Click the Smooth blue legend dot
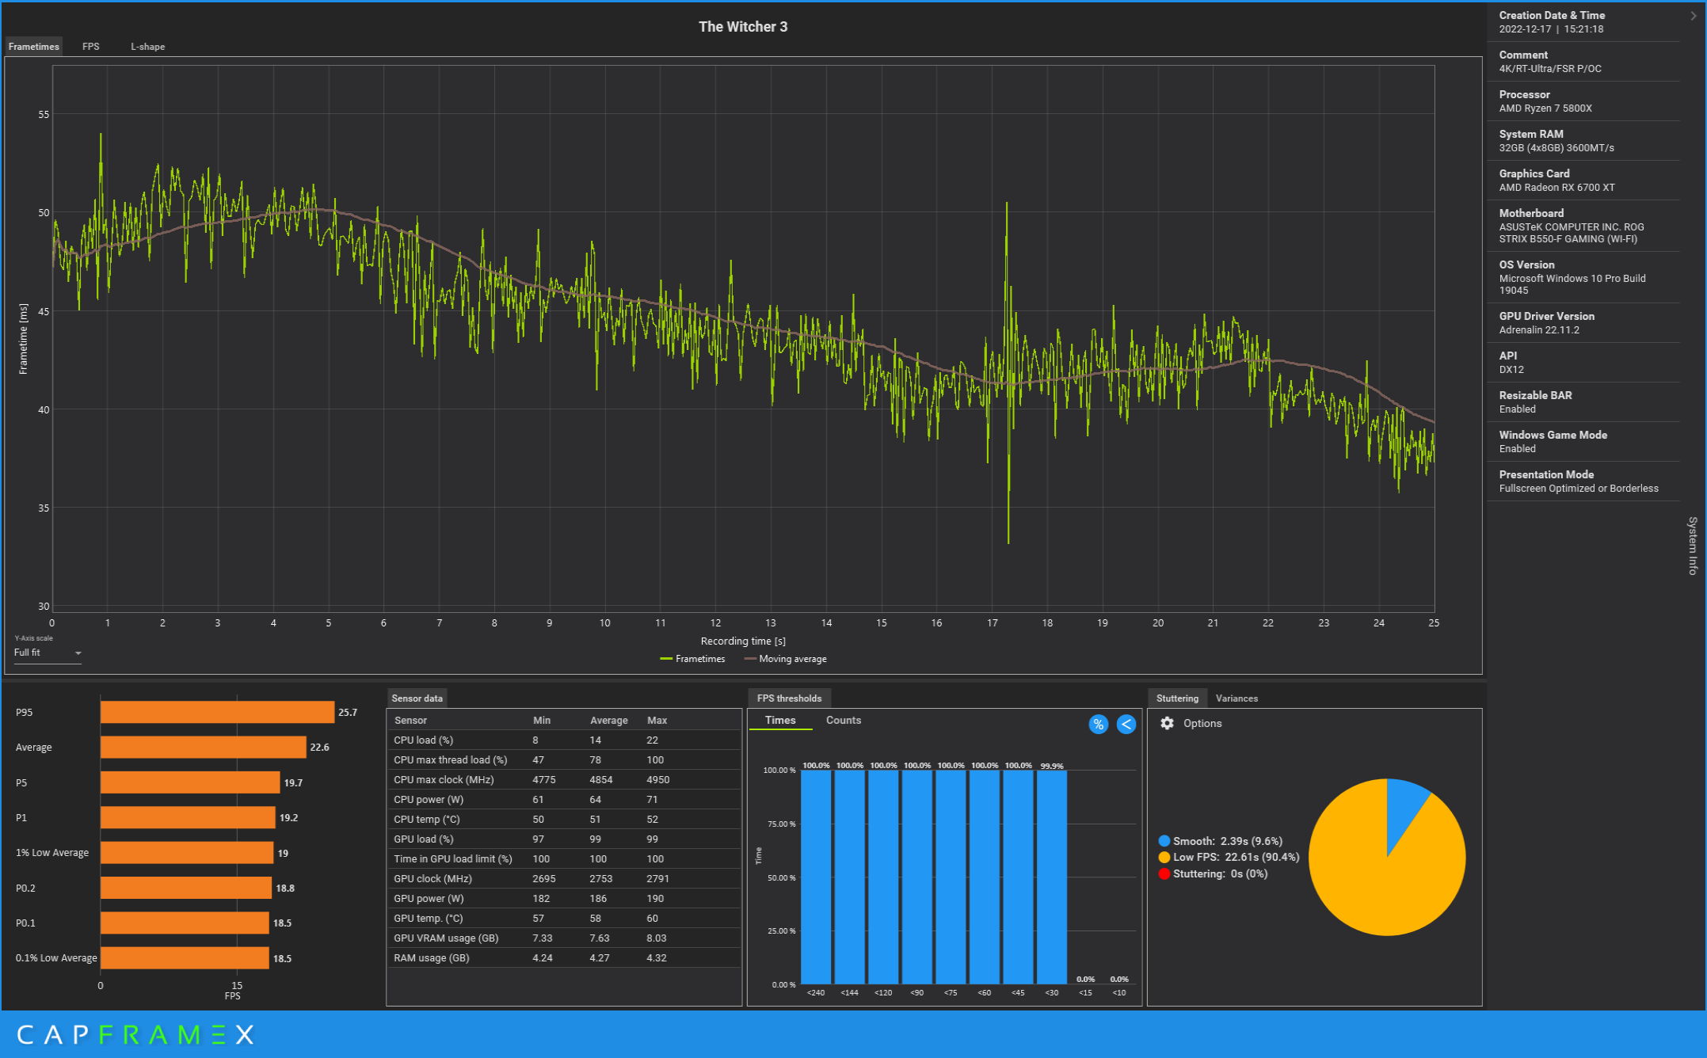The image size is (1707, 1058). click(x=1164, y=841)
